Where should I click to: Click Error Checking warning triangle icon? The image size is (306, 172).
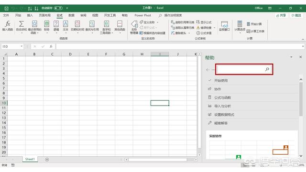tap(198, 28)
